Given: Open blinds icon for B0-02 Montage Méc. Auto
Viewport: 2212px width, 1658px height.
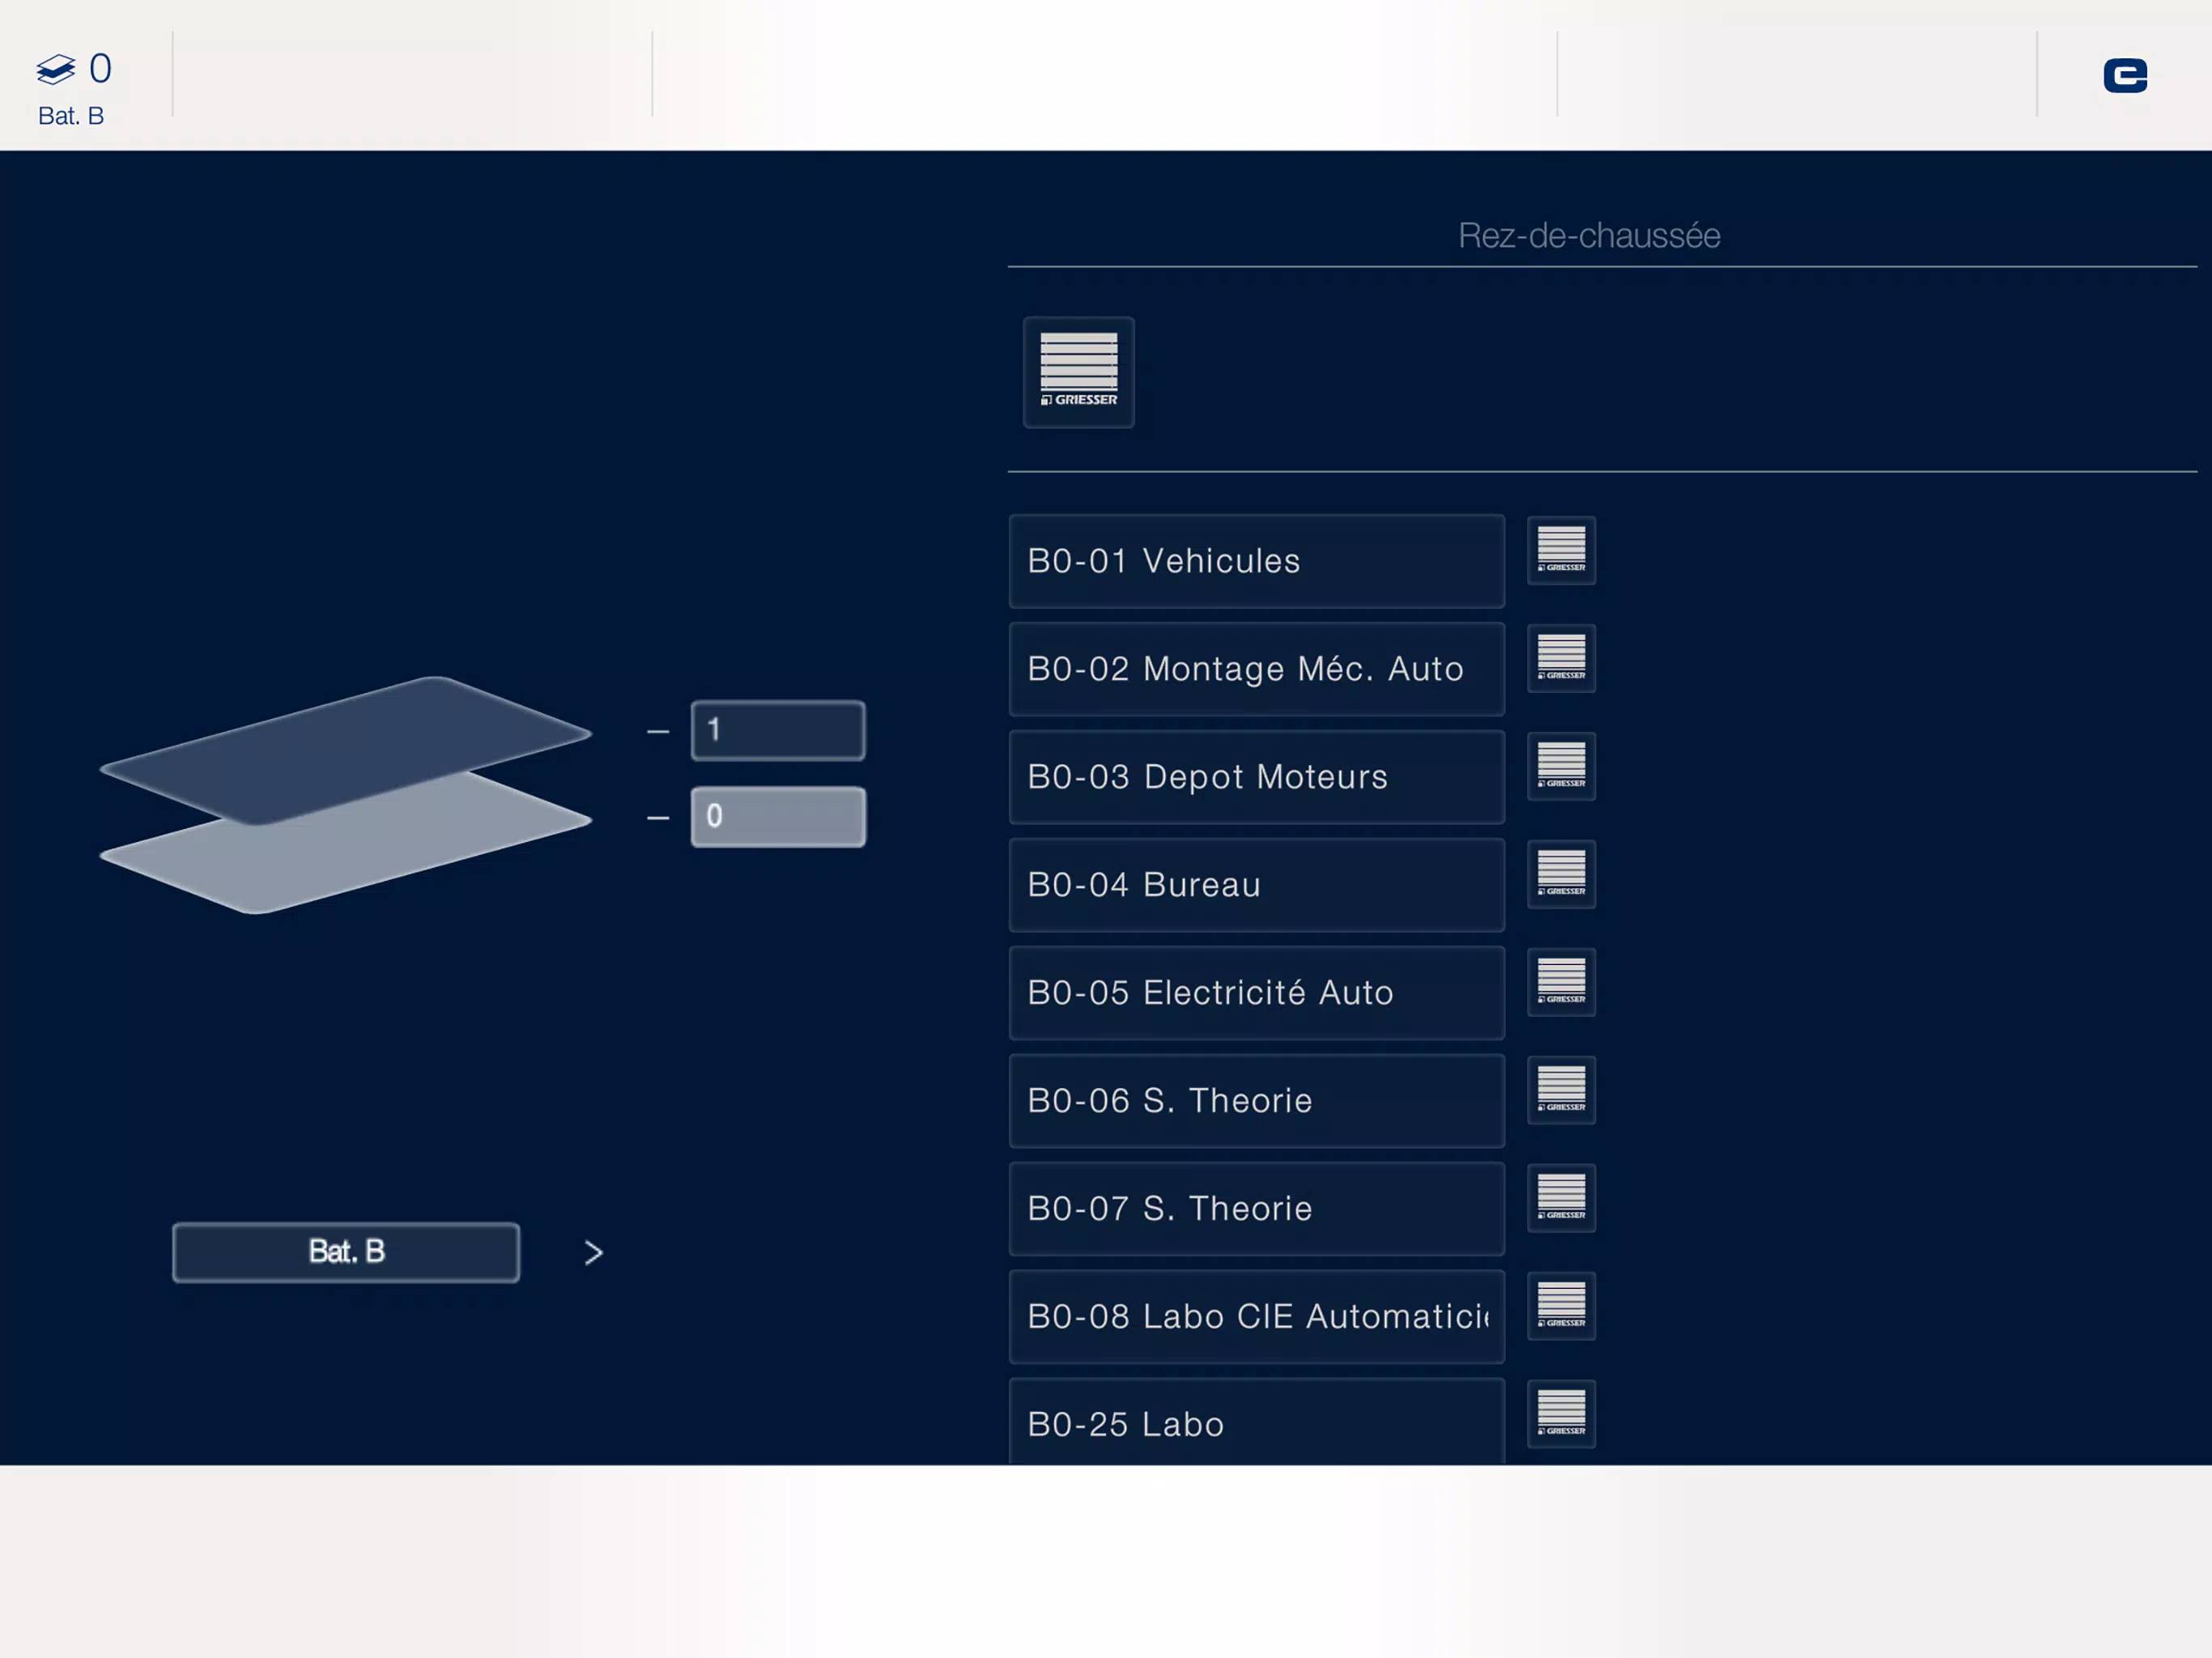Looking at the screenshot, I should [x=1561, y=658].
